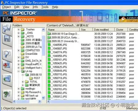This screenshot has width=138, height=111.
Task: Expand the COMPLETED folder node
Action: 19,50
